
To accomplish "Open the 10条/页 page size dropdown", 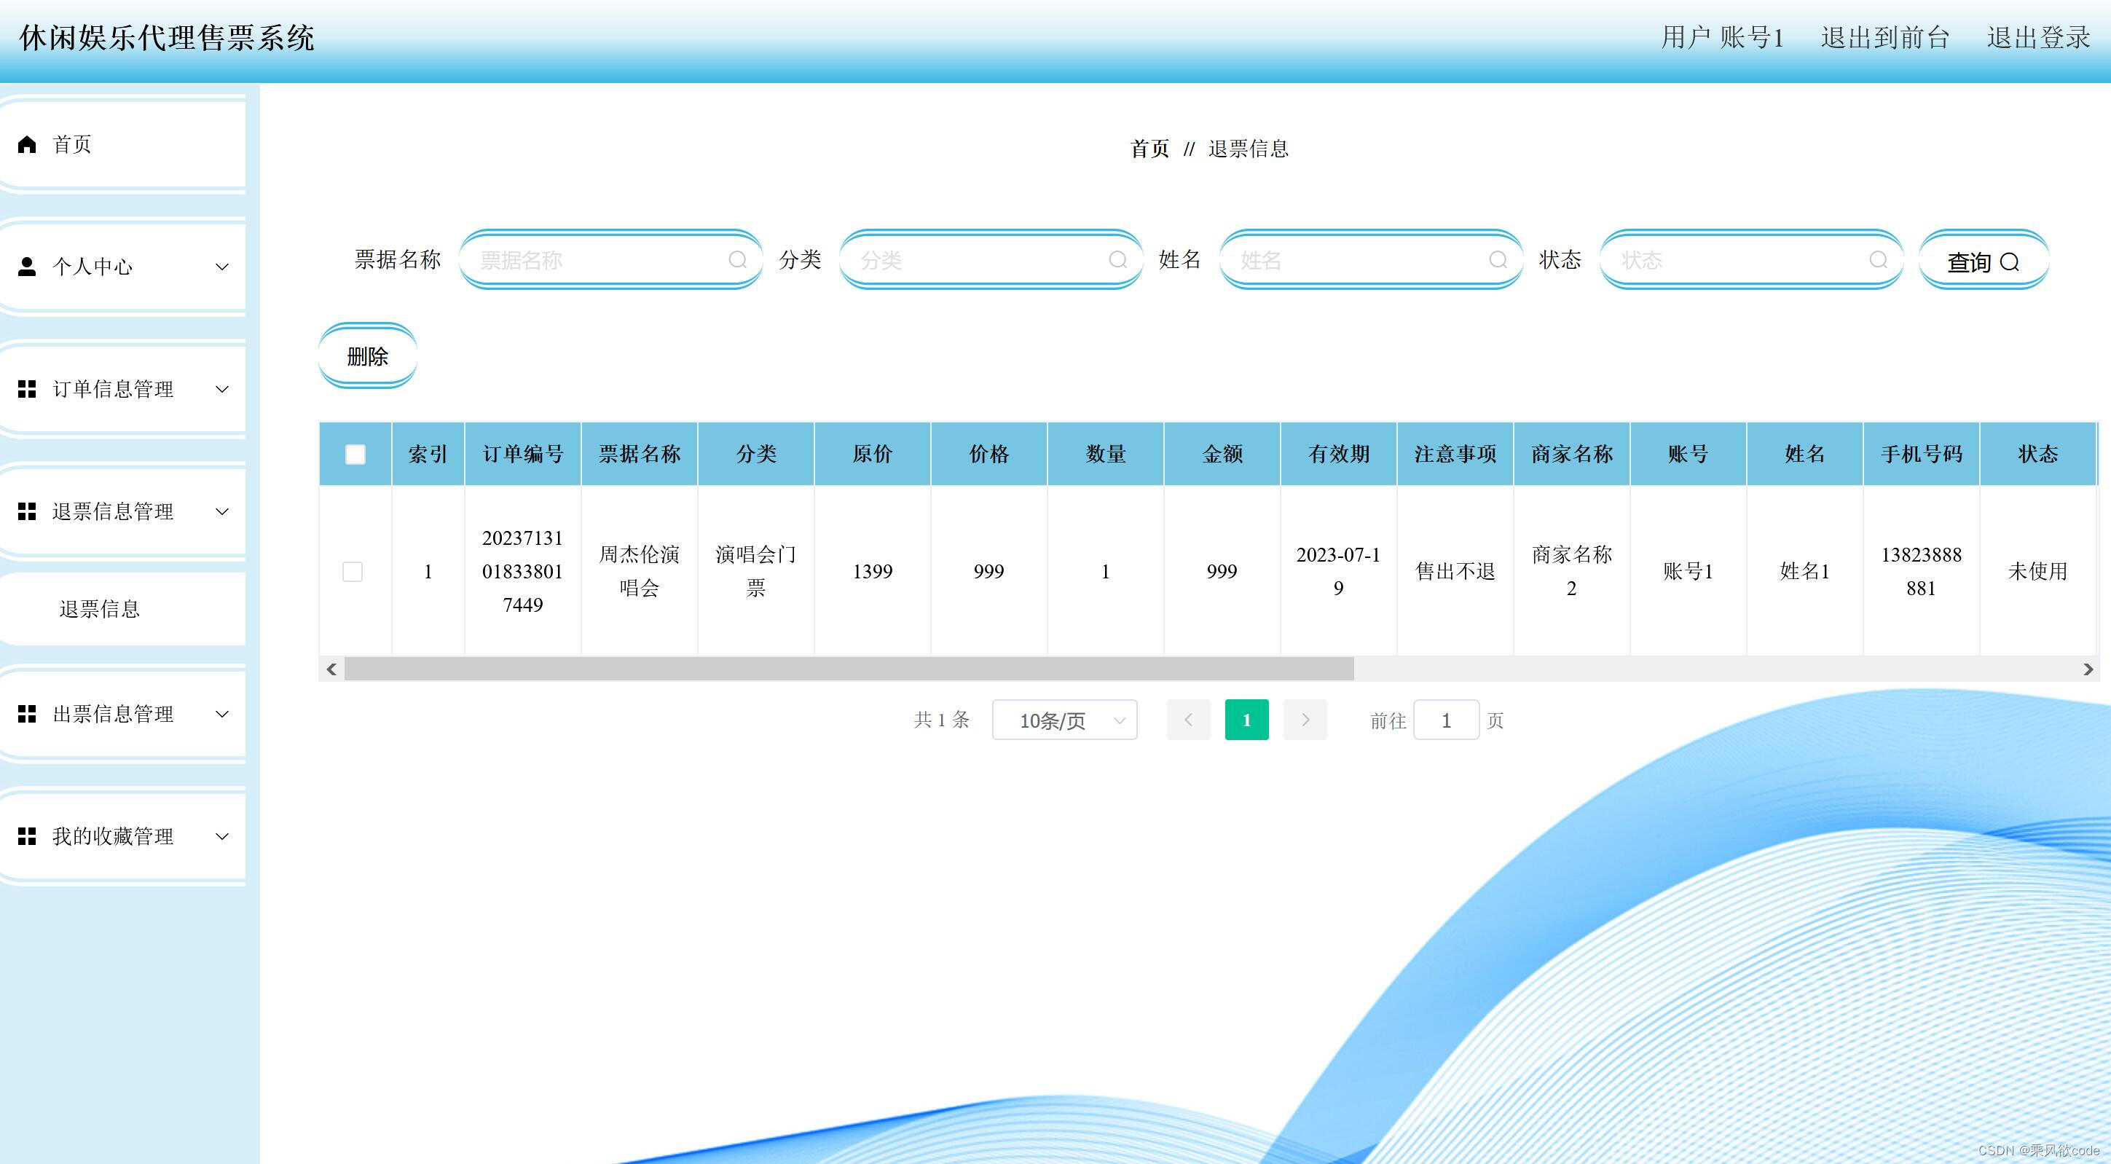I will 1064,720.
